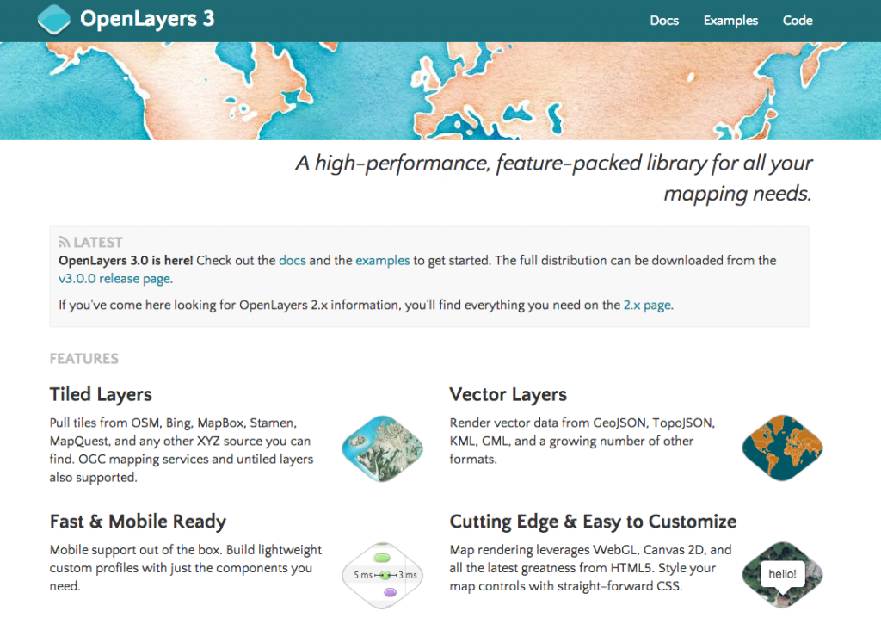
Task: Click the Fast & Mobile Ready timing icon
Action: 383,576
